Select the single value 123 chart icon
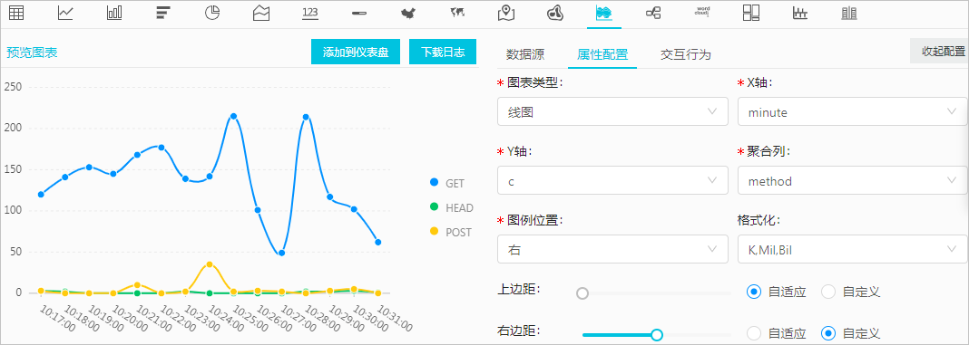Screen dimensions: 969x345 310,13
